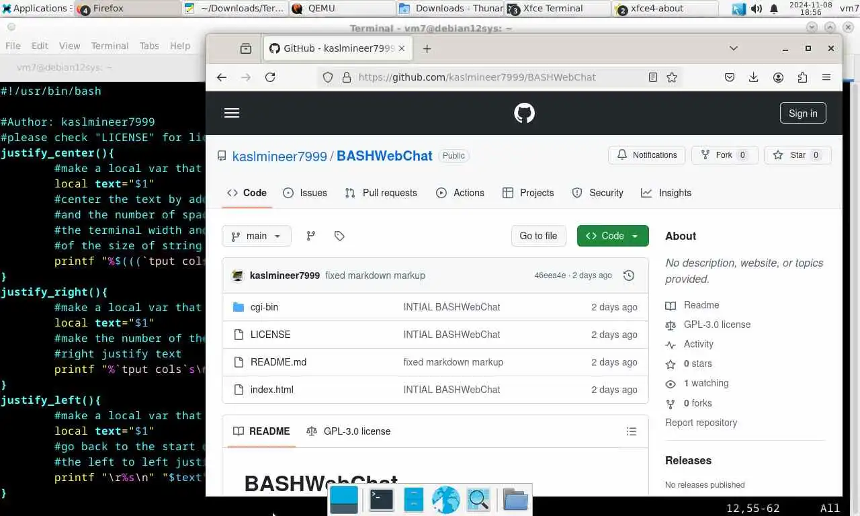Open commit history clock icon
Image resolution: width=860 pixels, height=516 pixels.
click(x=629, y=275)
